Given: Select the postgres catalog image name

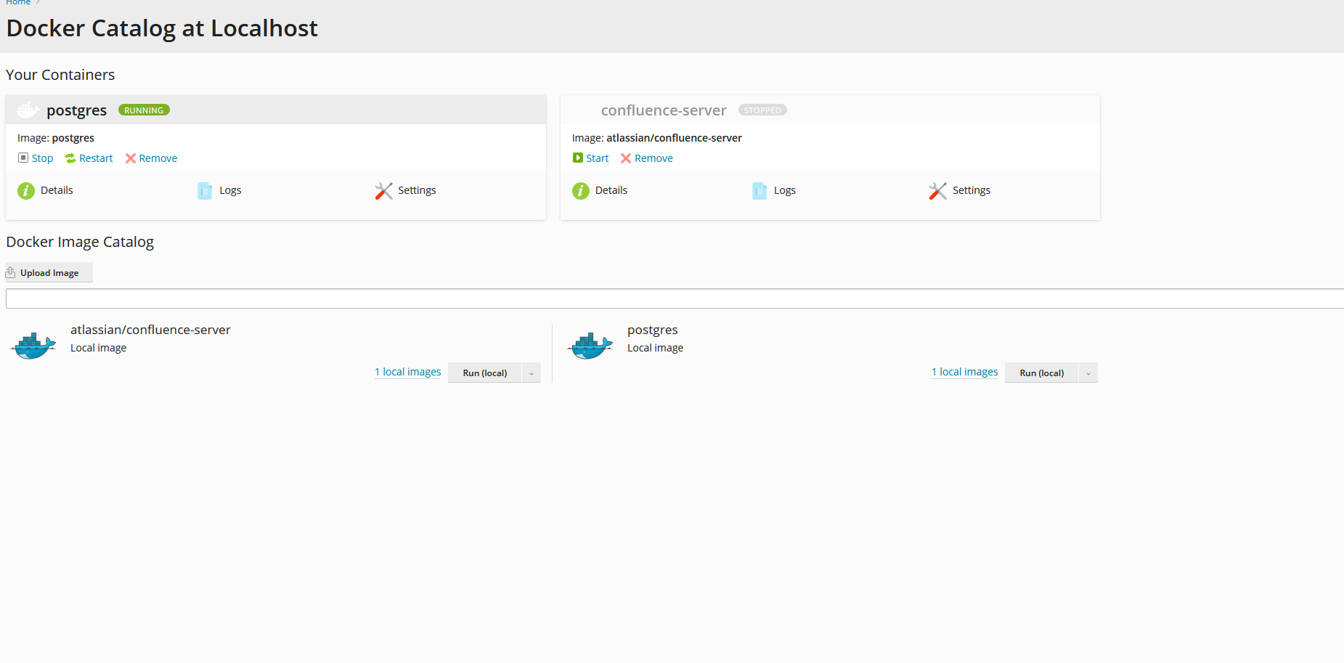Looking at the screenshot, I should tap(653, 330).
